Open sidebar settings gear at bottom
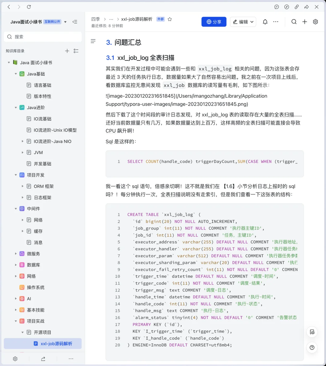The width and height of the screenshot is (326, 366). click(15, 359)
